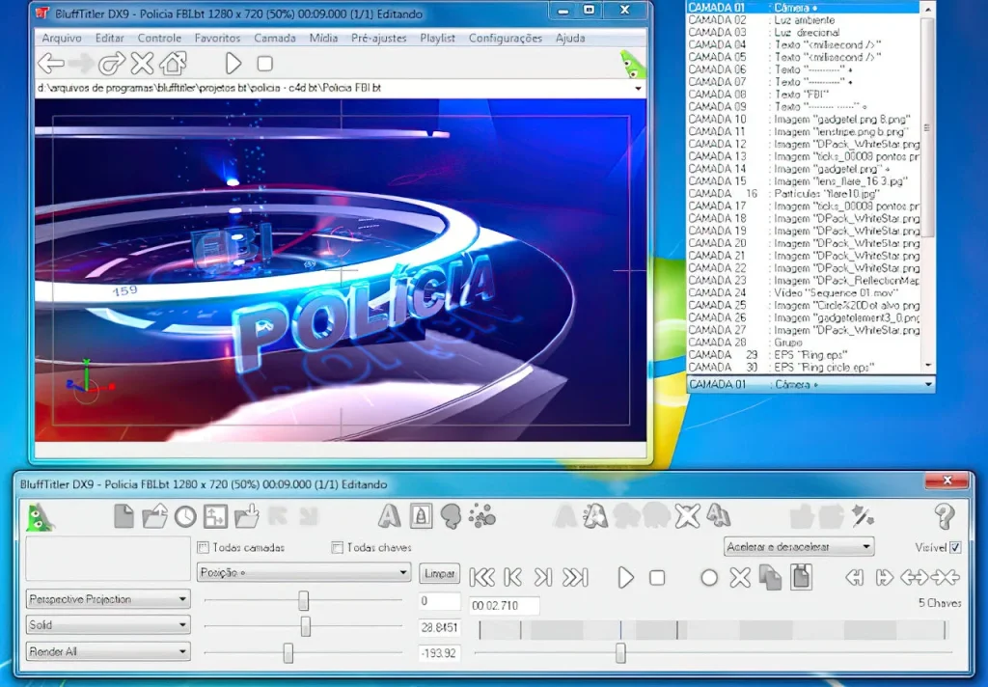Enable the Todas camadas checkbox
988x687 pixels.
(203, 548)
